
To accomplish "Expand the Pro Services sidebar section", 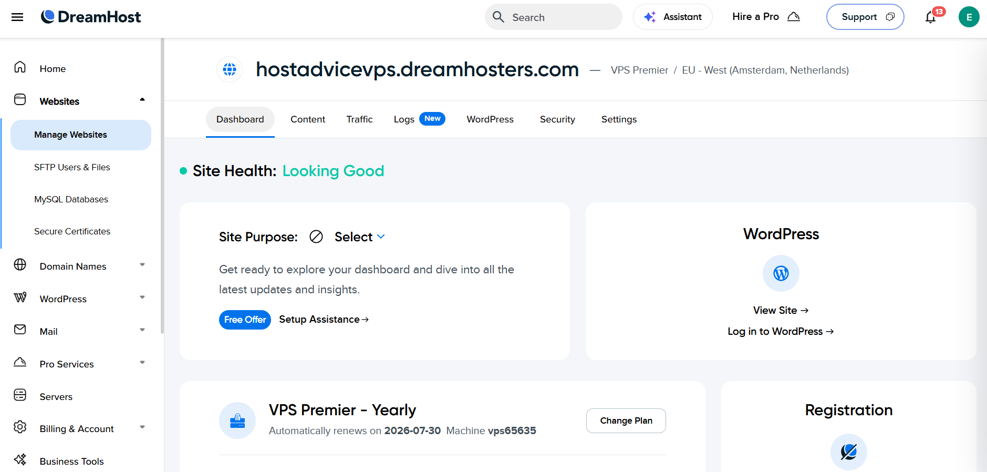I will click(142, 363).
